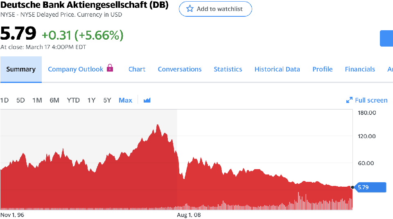The image size is (393, 219).
Task: Select the 1D time range
Action: (x=5, y=100)
